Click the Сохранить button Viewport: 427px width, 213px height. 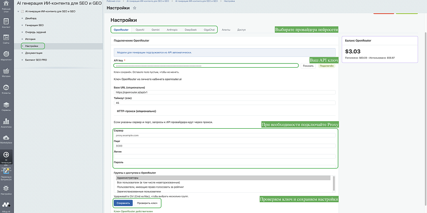(123, 203)
